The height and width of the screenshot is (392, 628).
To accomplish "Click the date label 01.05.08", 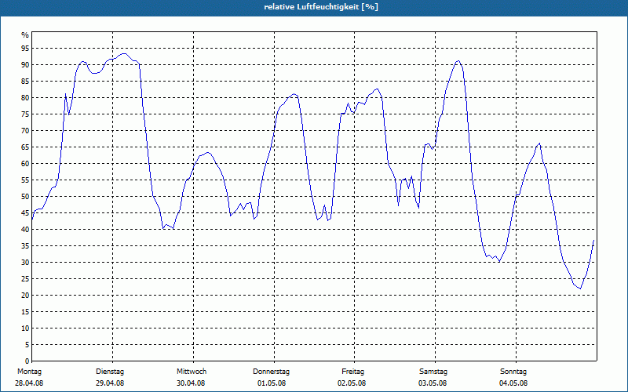I will click(x=272, y=383).
